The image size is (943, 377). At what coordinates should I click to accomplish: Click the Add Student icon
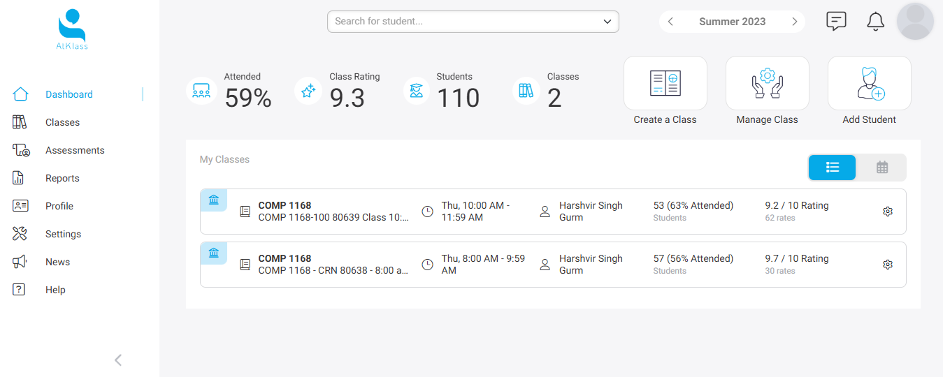point(869,84)
